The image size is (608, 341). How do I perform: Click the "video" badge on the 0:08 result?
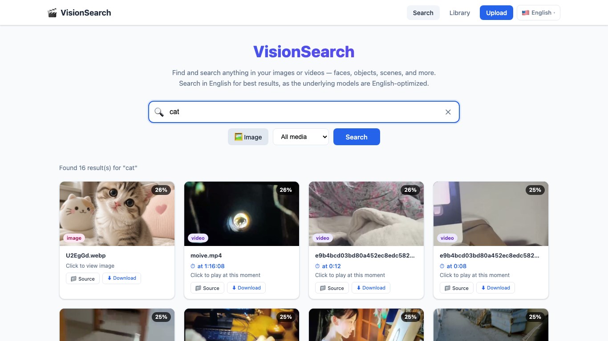[447, 238]
